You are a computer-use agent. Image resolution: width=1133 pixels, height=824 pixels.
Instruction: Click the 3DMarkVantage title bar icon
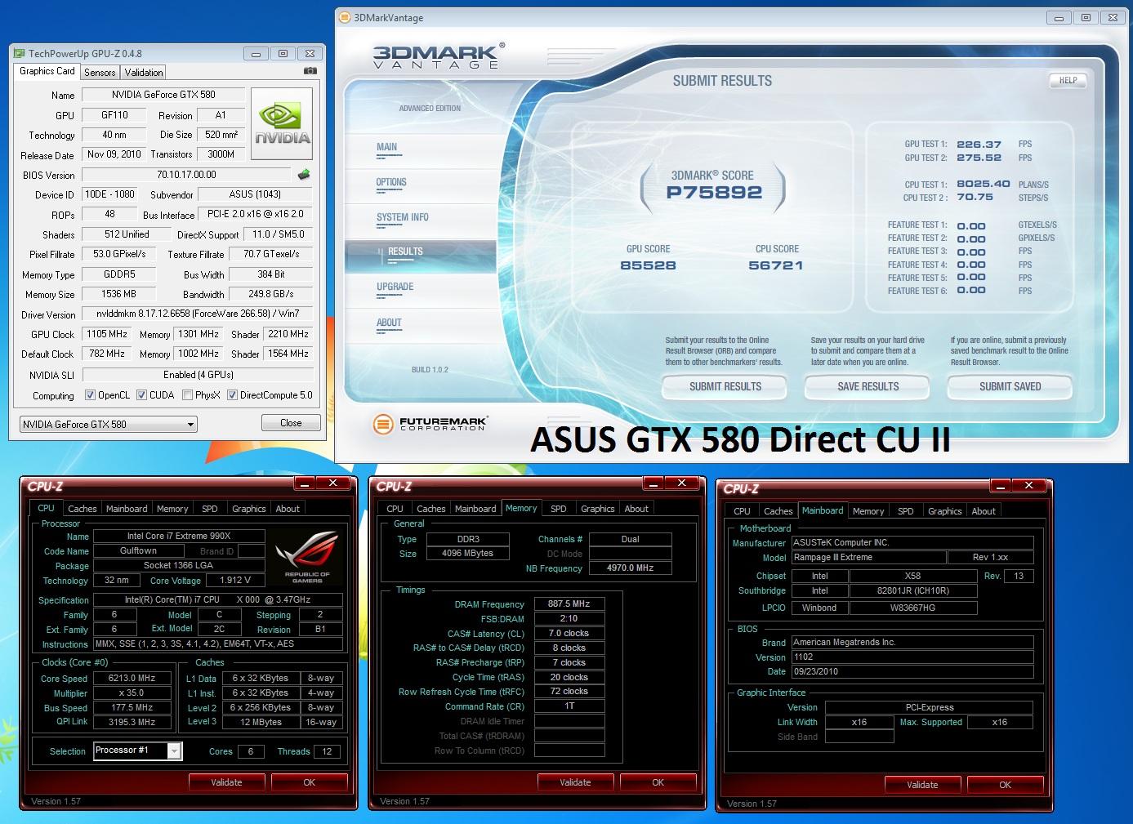[x=344, y=17]
